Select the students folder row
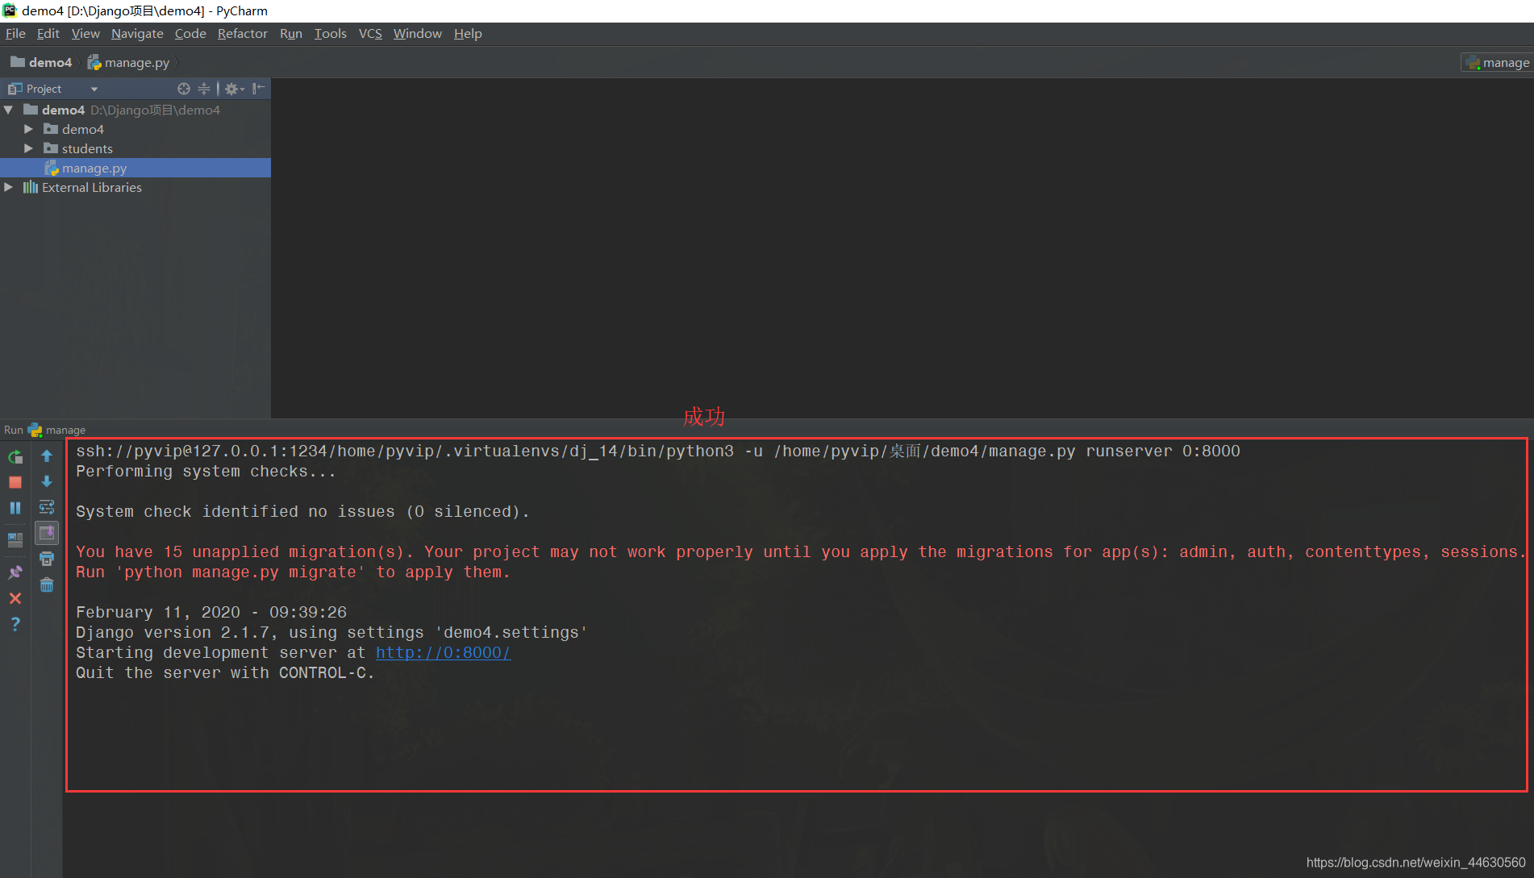Viewport: 1534px width, 878px height. click(135, 148)
